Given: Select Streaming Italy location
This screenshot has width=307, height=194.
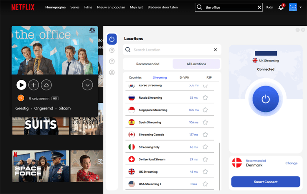Looking at the screenshot, I should pyautogui.click(x=170, y=147).
